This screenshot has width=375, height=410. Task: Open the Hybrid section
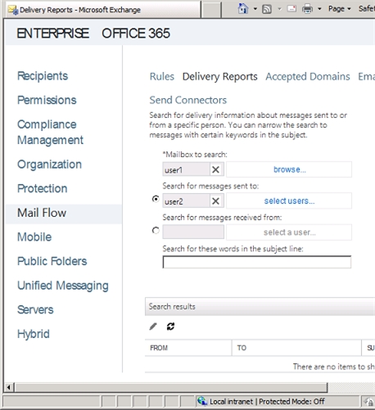[x=34, y=334]
